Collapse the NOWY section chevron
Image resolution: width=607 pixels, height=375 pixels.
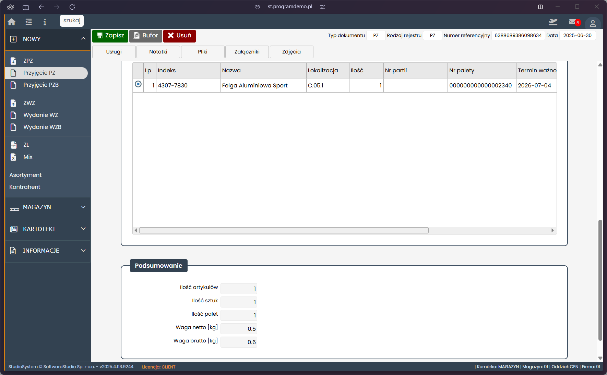83,39
